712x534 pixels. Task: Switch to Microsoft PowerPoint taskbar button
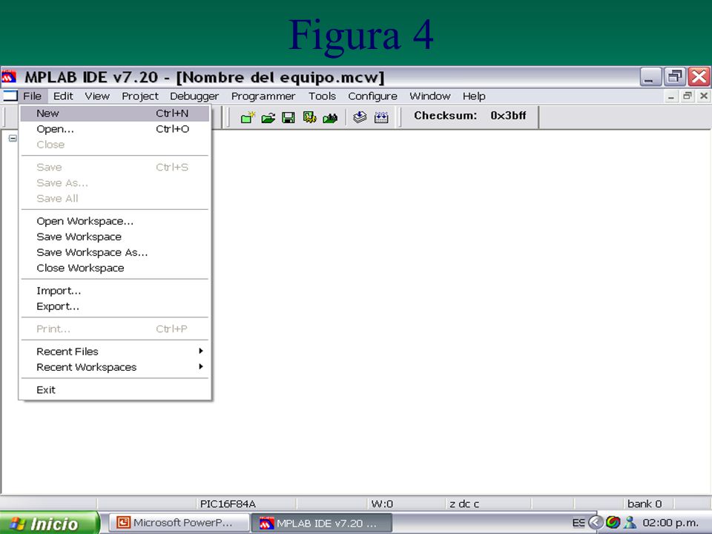click(x=179, y=523)
